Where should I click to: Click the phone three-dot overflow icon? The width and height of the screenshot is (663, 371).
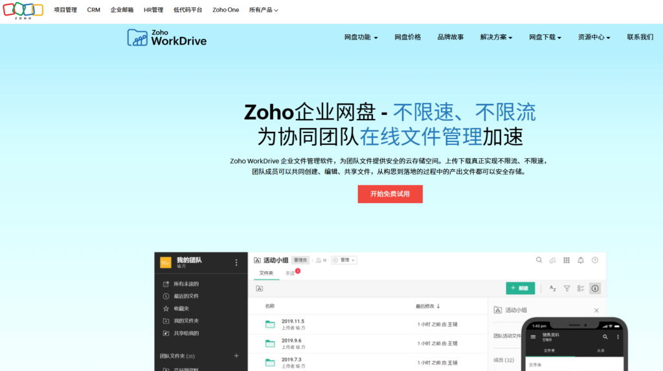[x=618, y=337]
